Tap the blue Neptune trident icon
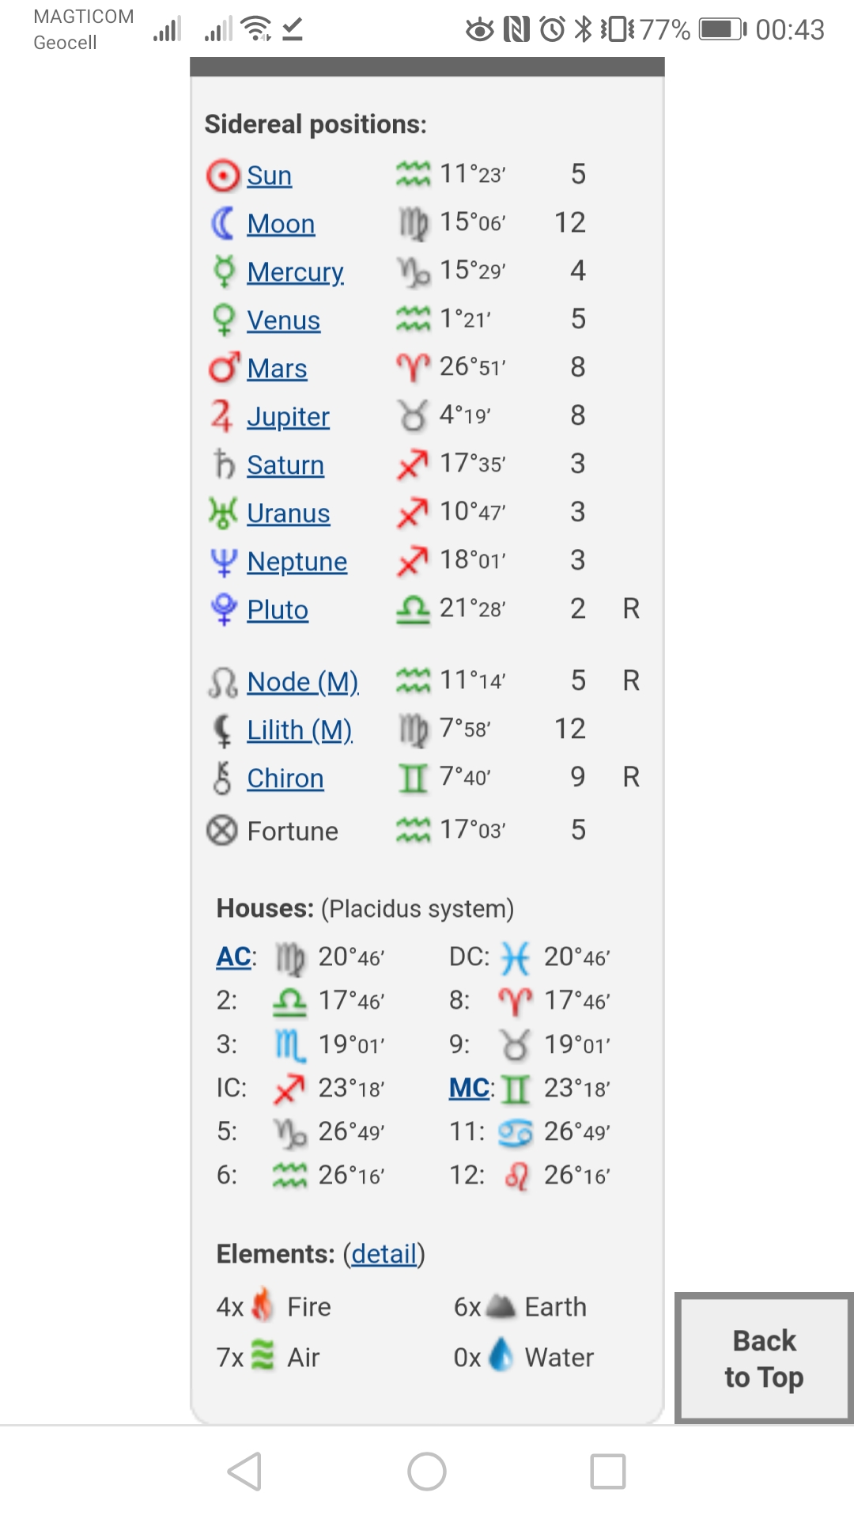 click(x=224, y=563)
